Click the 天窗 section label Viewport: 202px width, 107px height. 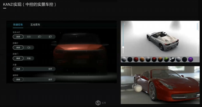click(15, 65)
